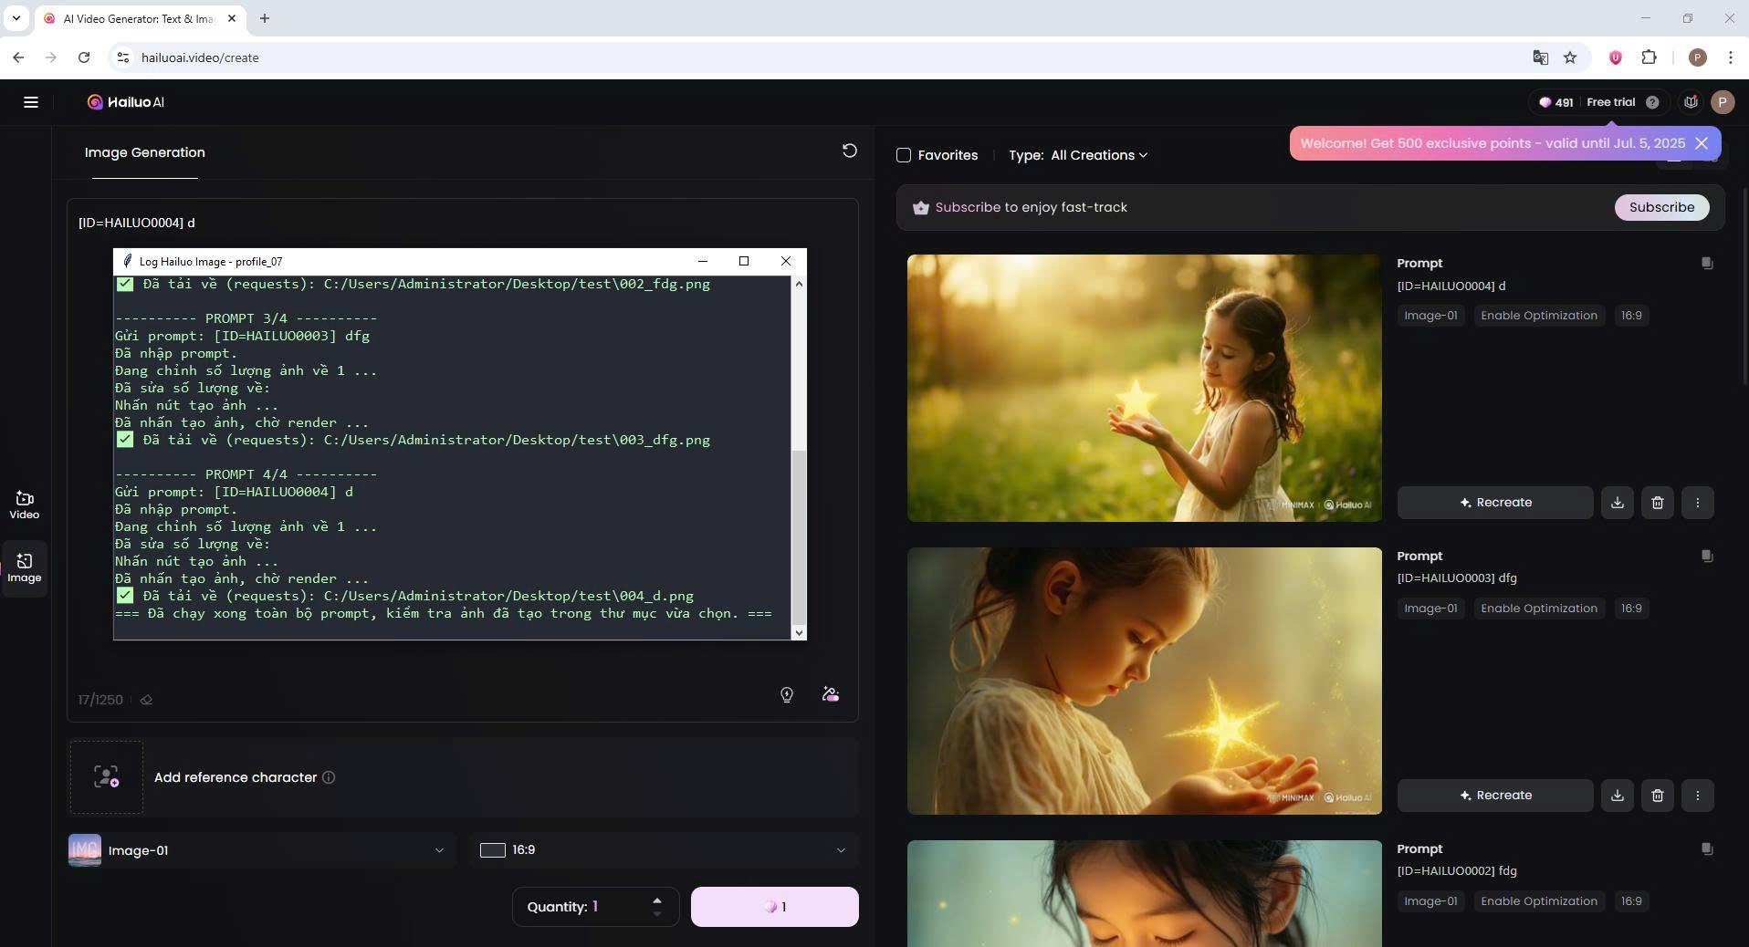View site information in the address bar
Screen dimensions: 1749x947
pos(122,57)
